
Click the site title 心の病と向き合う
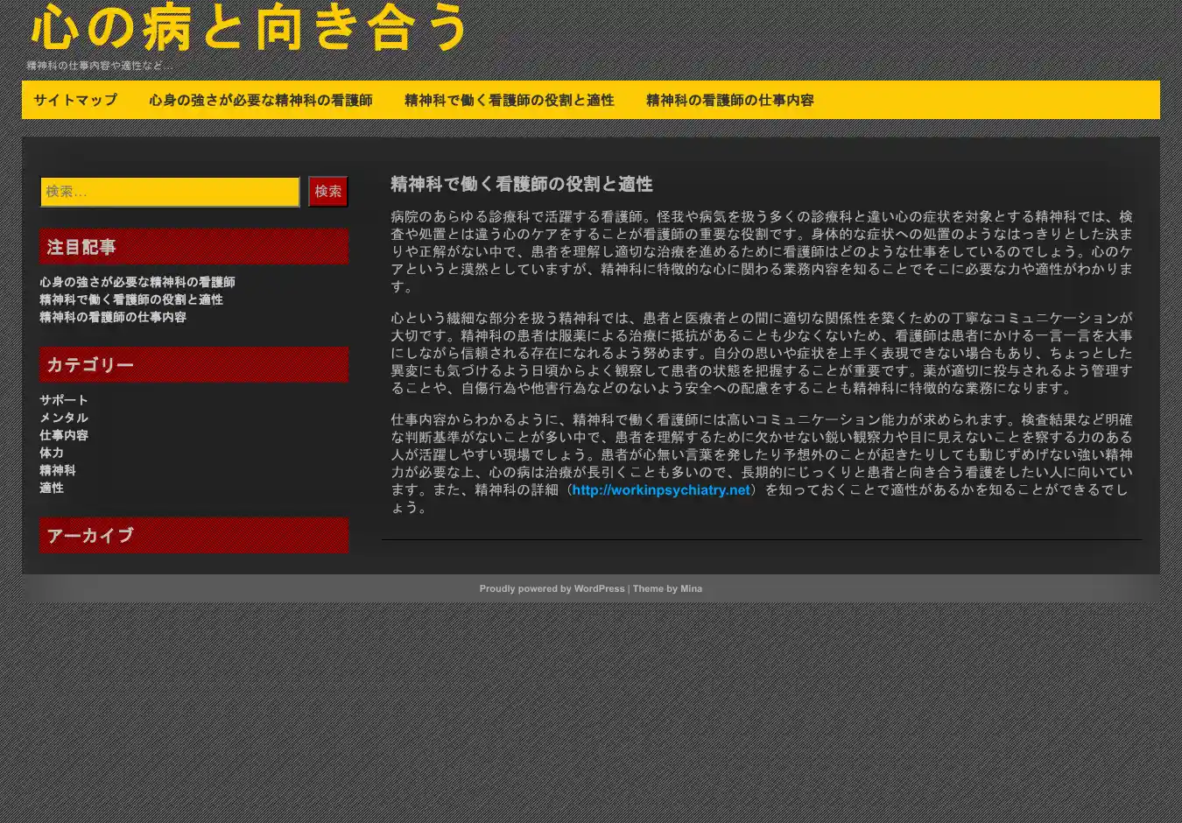pyautogui.click(x=250, y=28)
